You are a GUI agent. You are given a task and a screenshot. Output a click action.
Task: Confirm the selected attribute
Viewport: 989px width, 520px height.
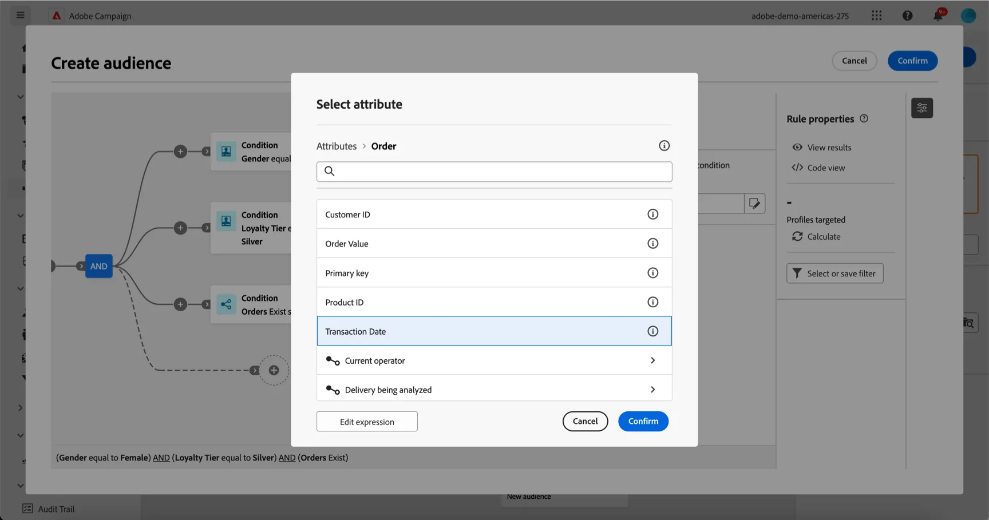(x=643, y=421)
